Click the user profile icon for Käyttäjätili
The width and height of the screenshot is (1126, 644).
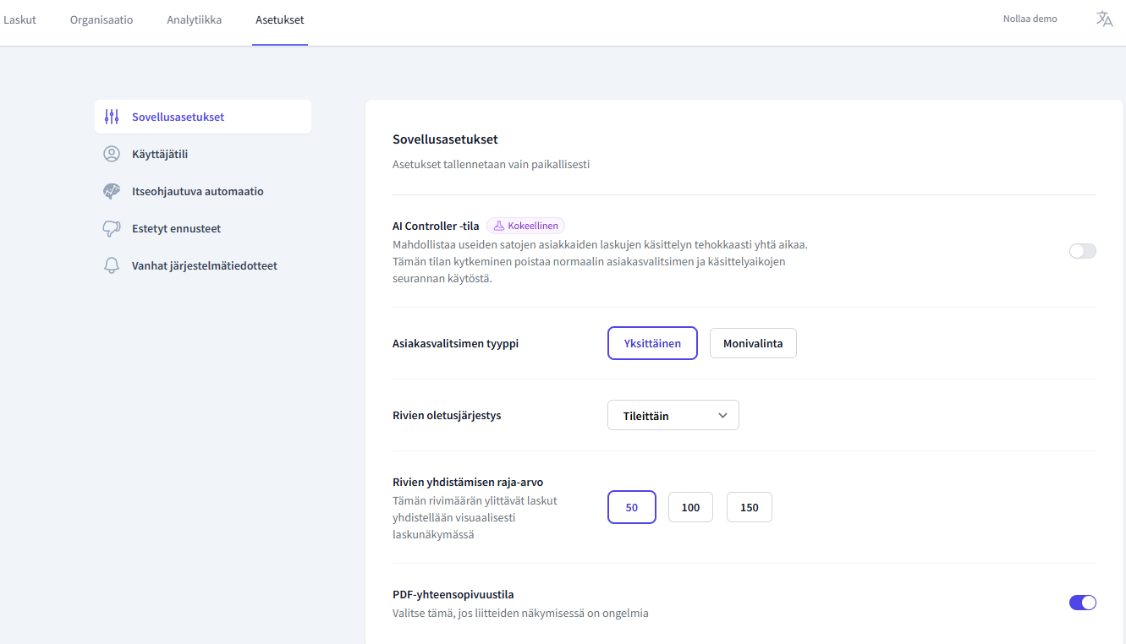coord(112,154)
